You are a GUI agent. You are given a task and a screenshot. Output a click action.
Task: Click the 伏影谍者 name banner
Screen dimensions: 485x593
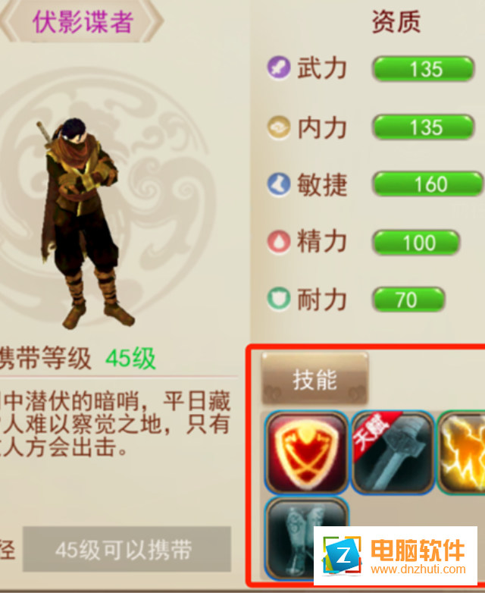[x=82, y=21]
